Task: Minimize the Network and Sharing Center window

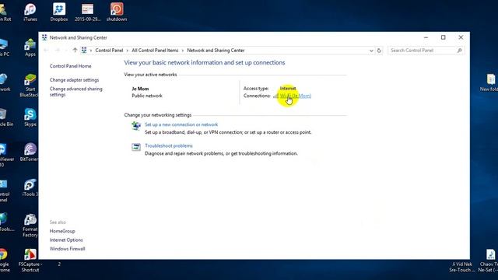Action: tap(426, 37)
